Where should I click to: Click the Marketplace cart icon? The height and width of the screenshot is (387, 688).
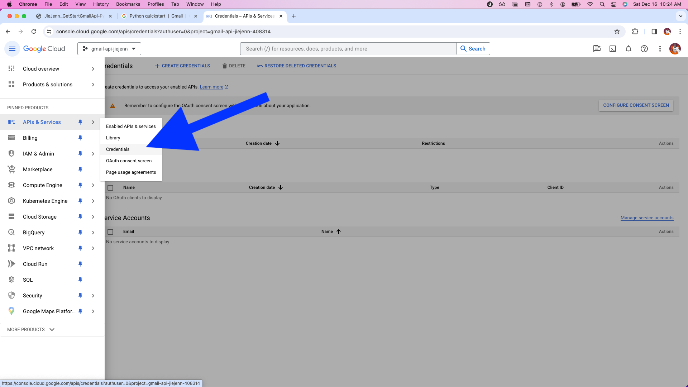pyautogui.click(x=11, y=169)
